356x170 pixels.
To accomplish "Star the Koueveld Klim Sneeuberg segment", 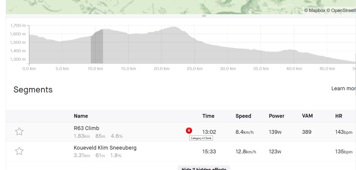I will [19, 151].
